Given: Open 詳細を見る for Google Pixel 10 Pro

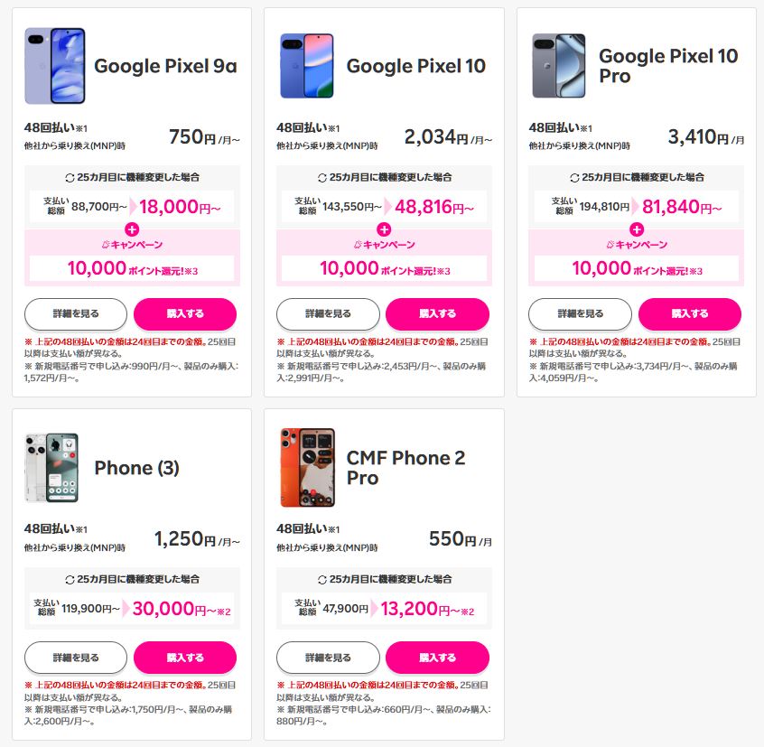Looking at the screenshot, I should 581,314.
